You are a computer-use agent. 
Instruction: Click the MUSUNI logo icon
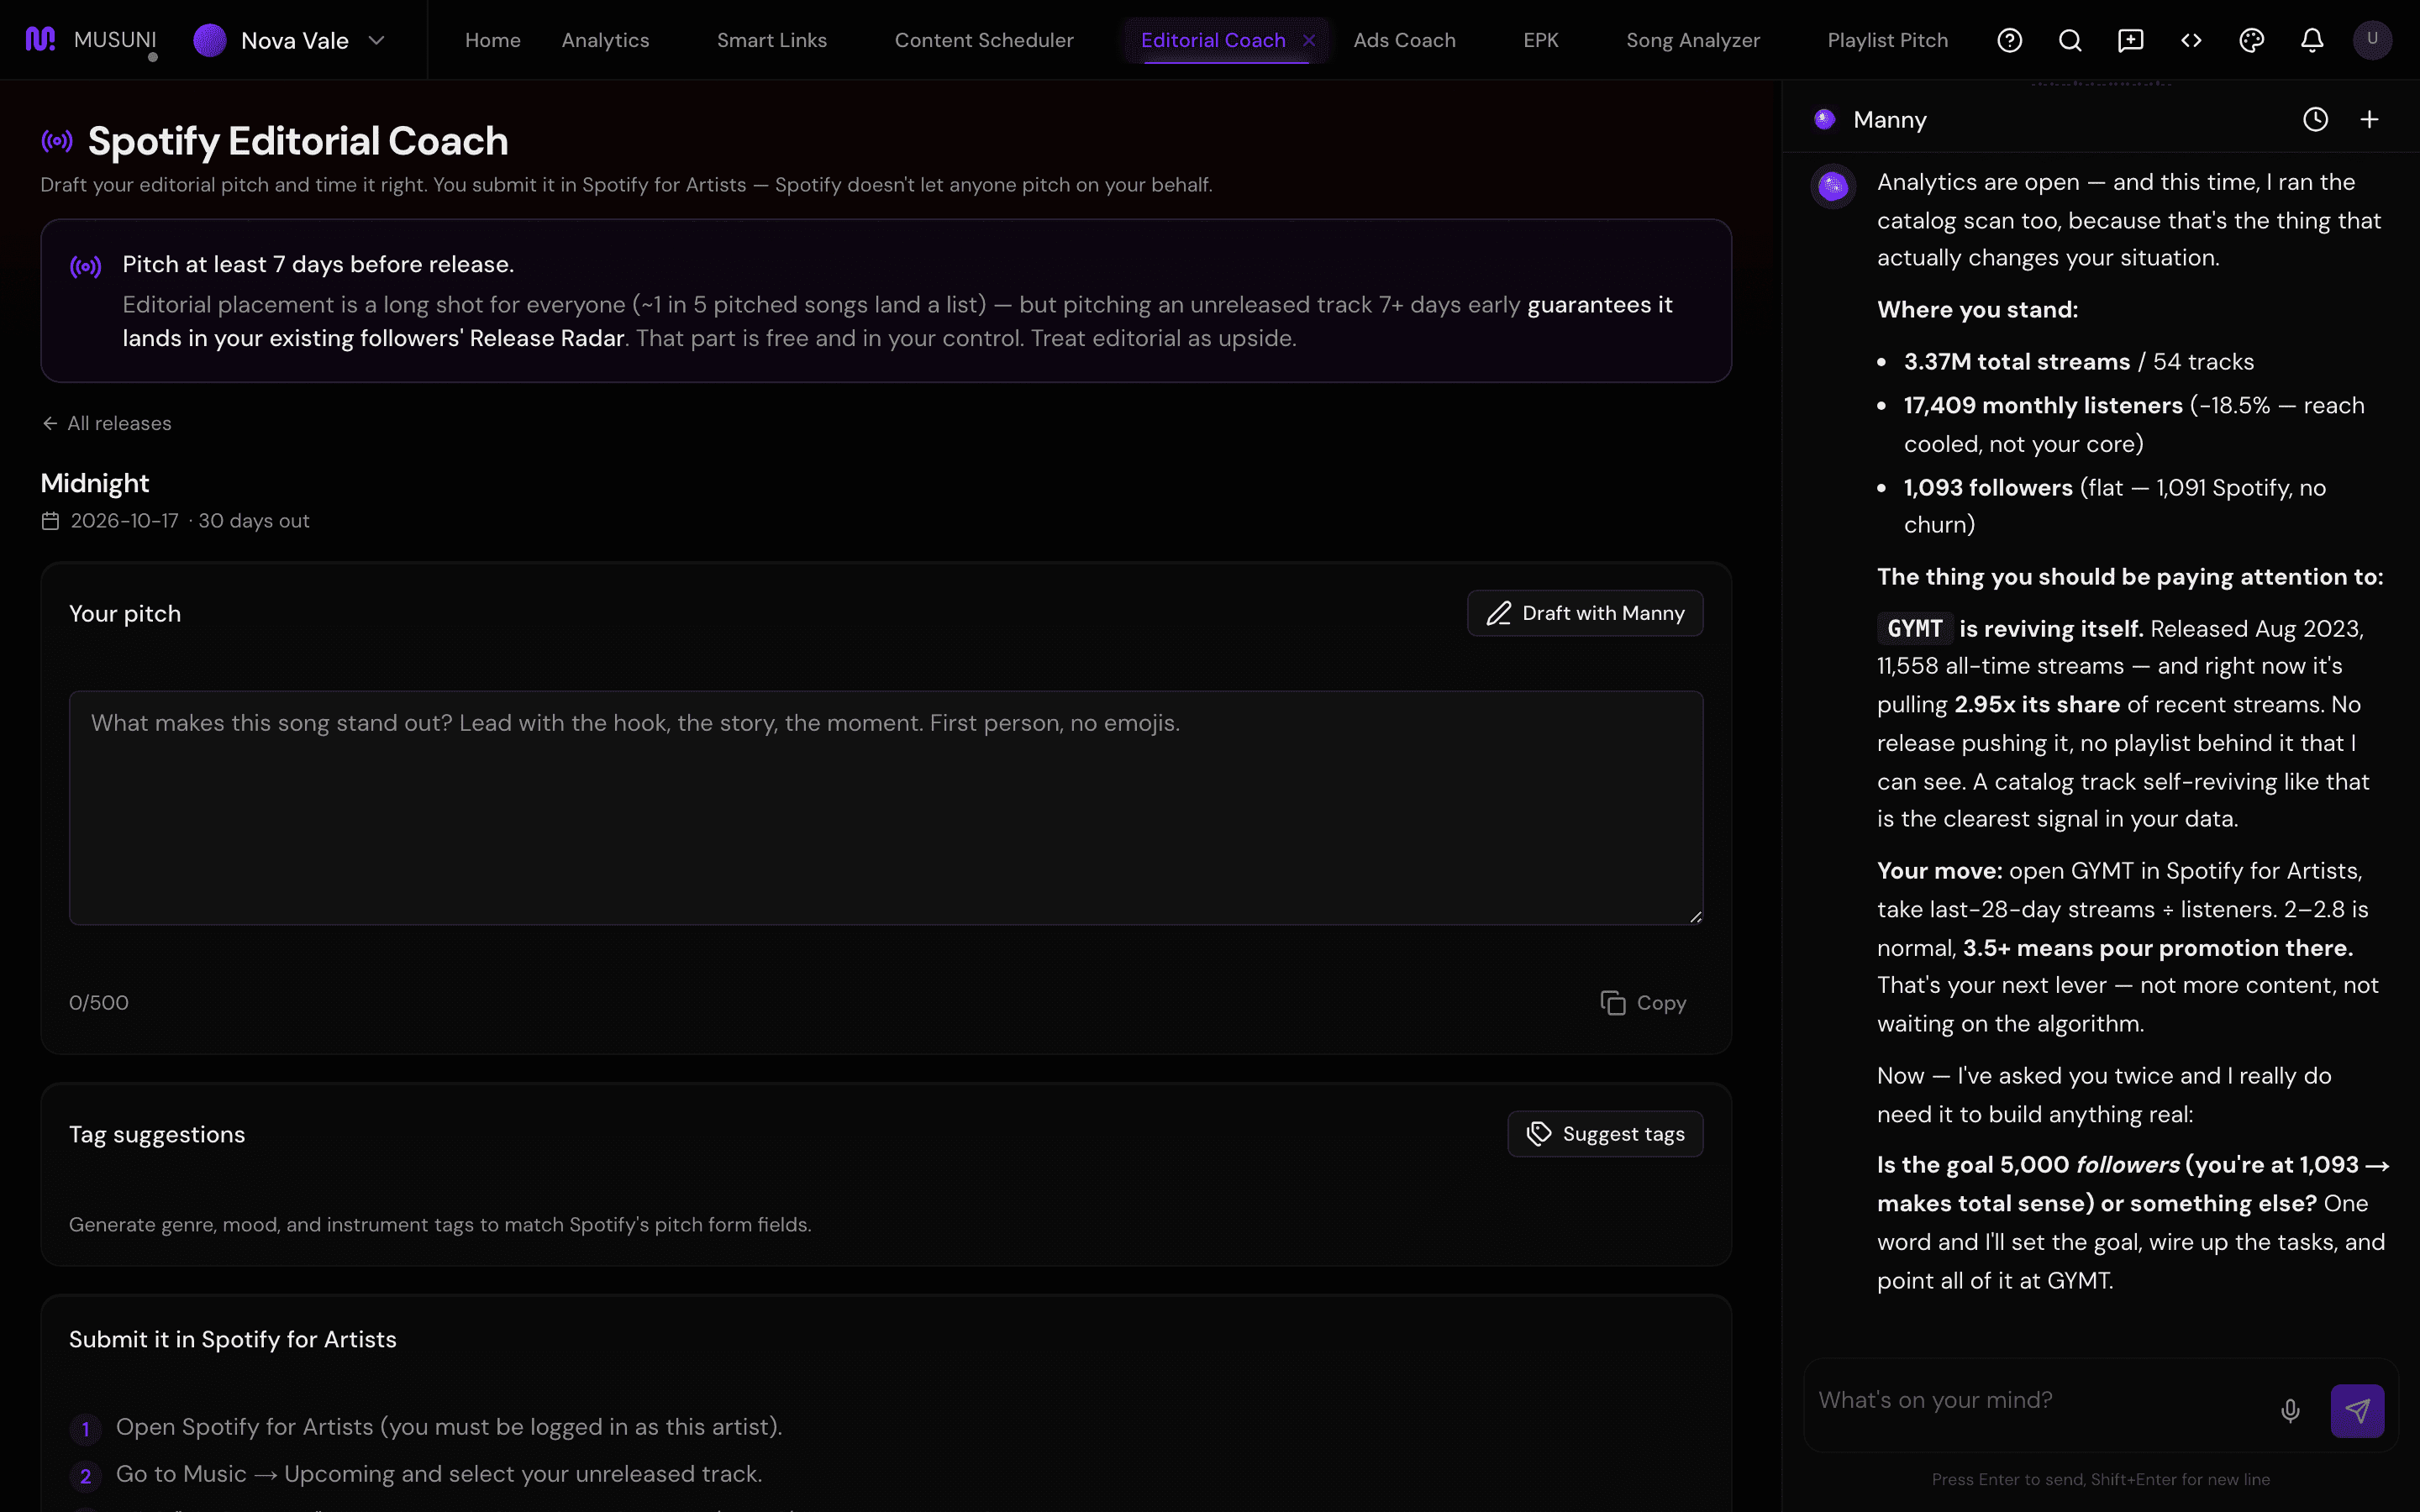point(40,39)
